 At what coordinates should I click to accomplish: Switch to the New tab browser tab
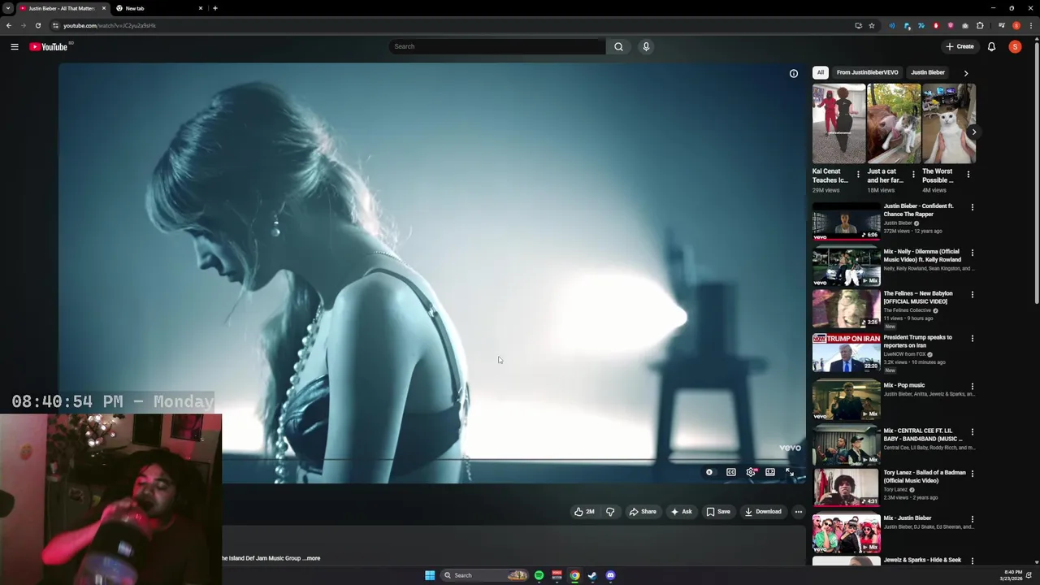click(159, 8)
